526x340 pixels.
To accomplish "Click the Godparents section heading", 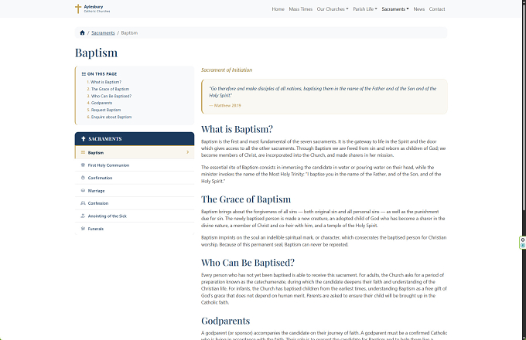I will [225, 321].
